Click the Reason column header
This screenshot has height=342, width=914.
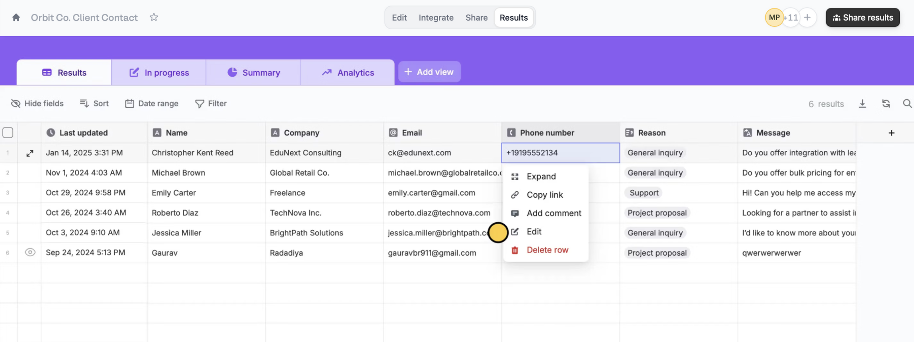click(679, 133)
